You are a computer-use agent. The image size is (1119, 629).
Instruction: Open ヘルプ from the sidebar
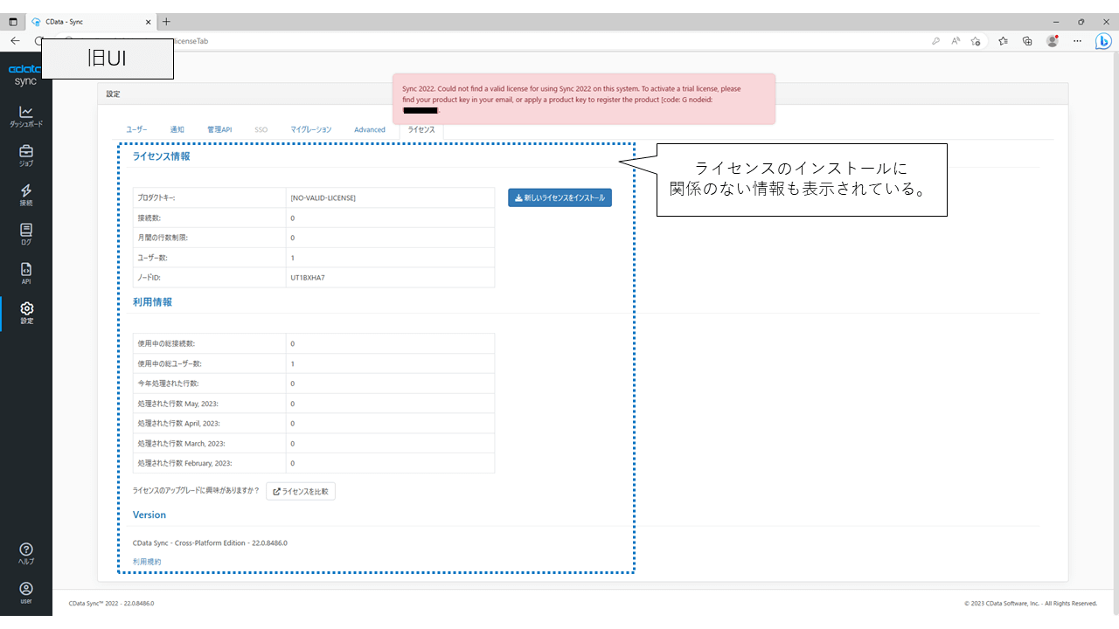point(26,554)
